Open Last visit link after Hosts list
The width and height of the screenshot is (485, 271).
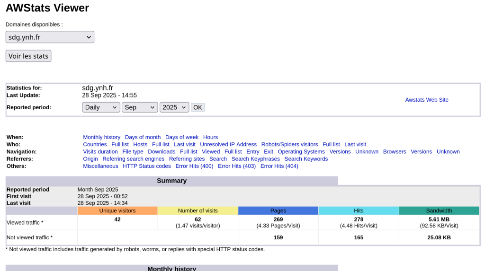click(185, 144)
